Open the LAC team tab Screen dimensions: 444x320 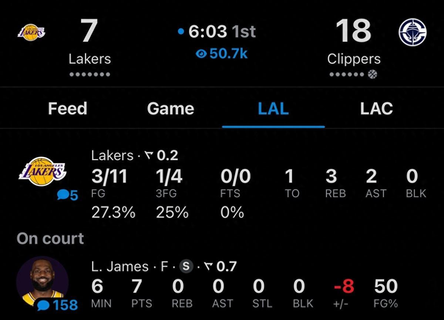click(x=376, y=109)
